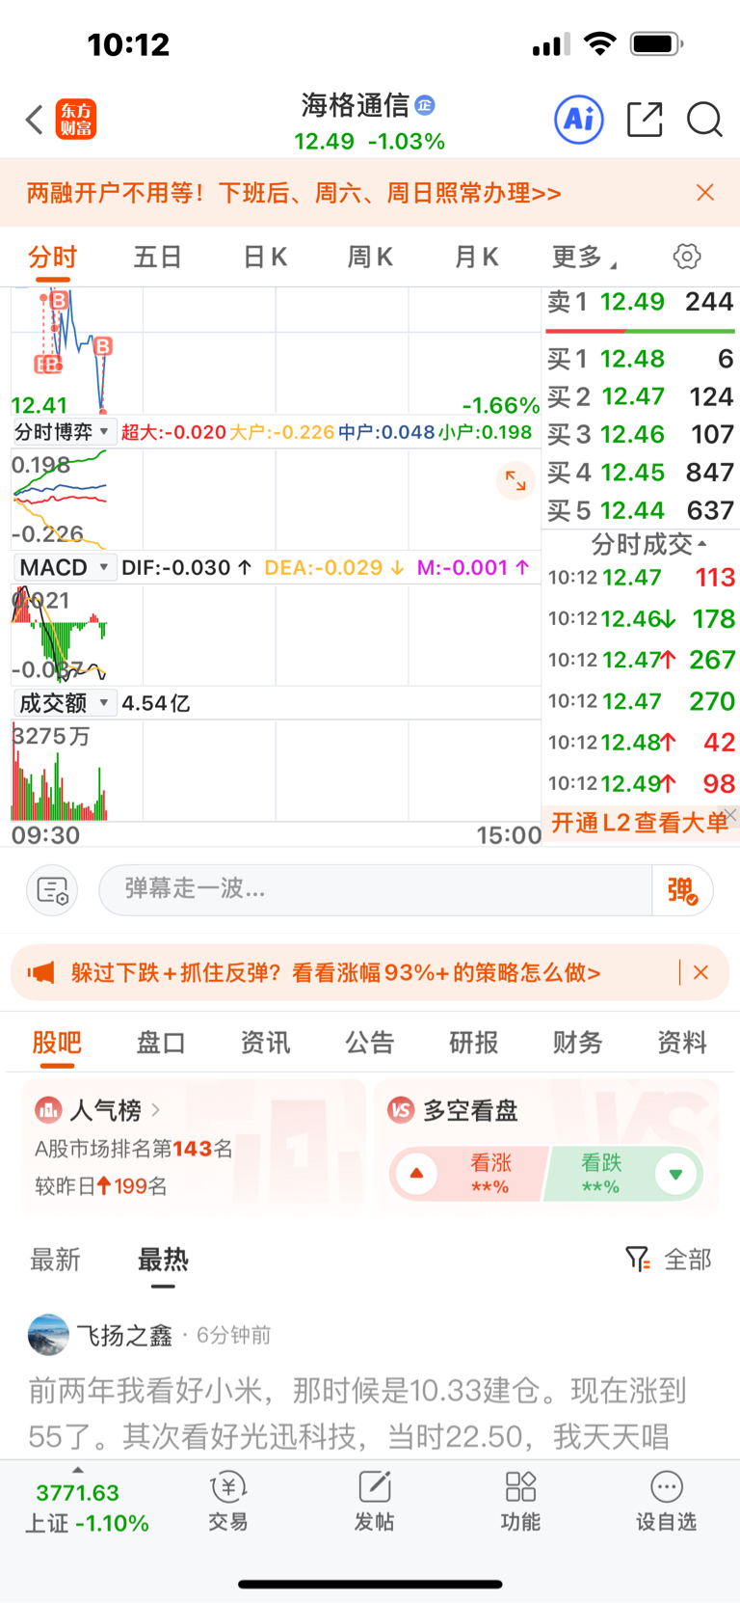This screenshot has height=1603, width=740.
Task: Open the MACD indicator dropdown
Action: coord(64,567)
